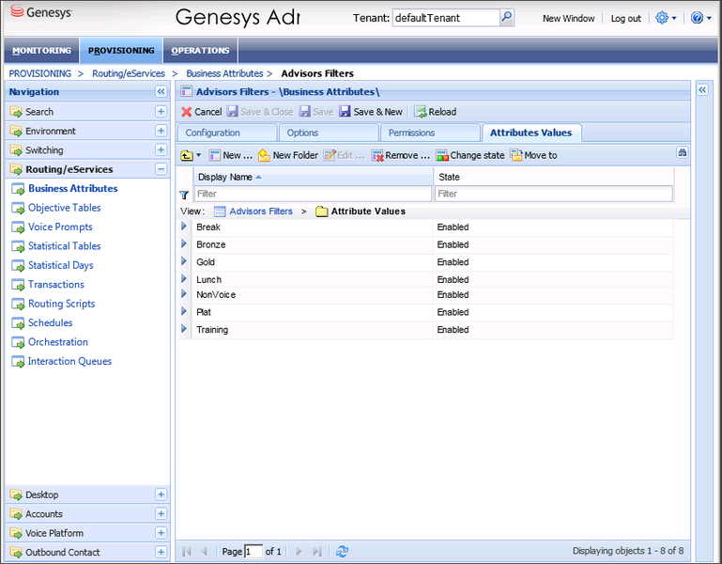Open Transactions in navigation

tap(56, 284)
